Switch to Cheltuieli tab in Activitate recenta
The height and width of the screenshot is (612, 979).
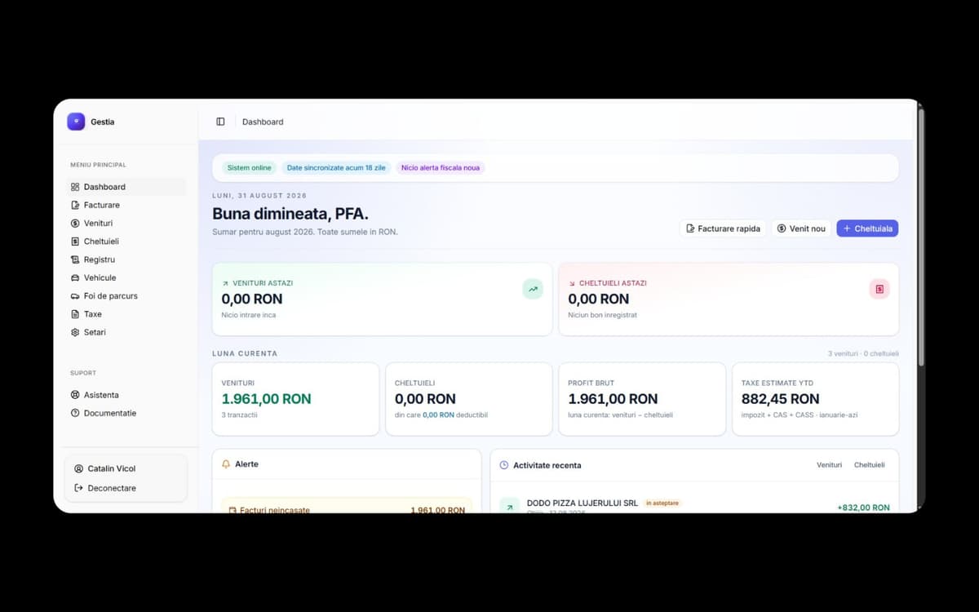coord(869,465)
